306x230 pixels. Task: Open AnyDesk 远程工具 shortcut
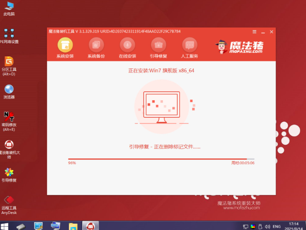coord(9,200)
